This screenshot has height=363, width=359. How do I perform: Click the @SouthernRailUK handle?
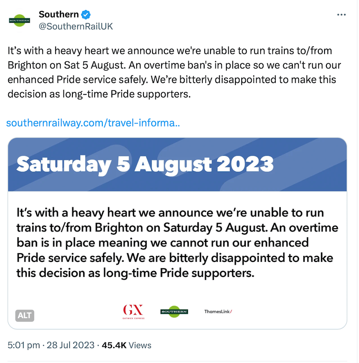tap(76, 26)
